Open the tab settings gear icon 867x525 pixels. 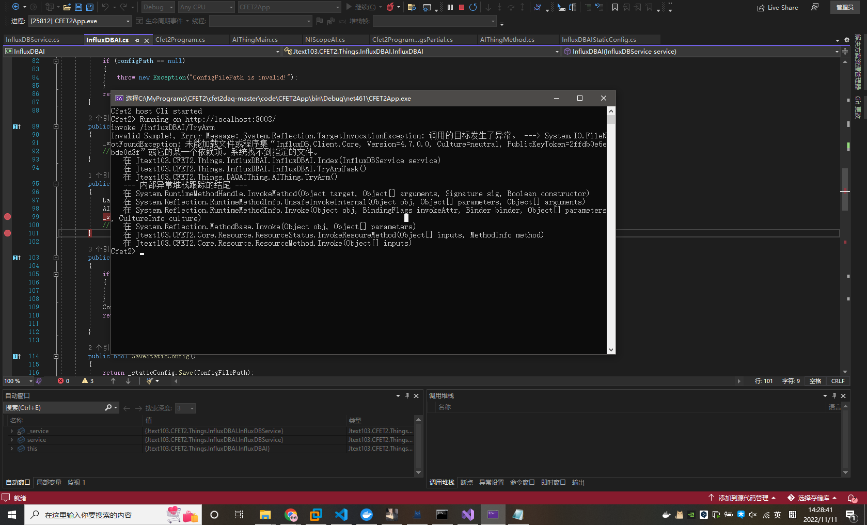click(846, 40)
